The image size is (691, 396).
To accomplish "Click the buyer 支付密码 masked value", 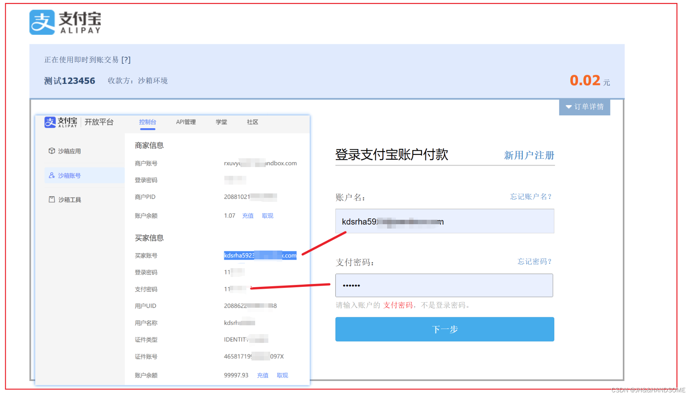I will coord(235,289).
